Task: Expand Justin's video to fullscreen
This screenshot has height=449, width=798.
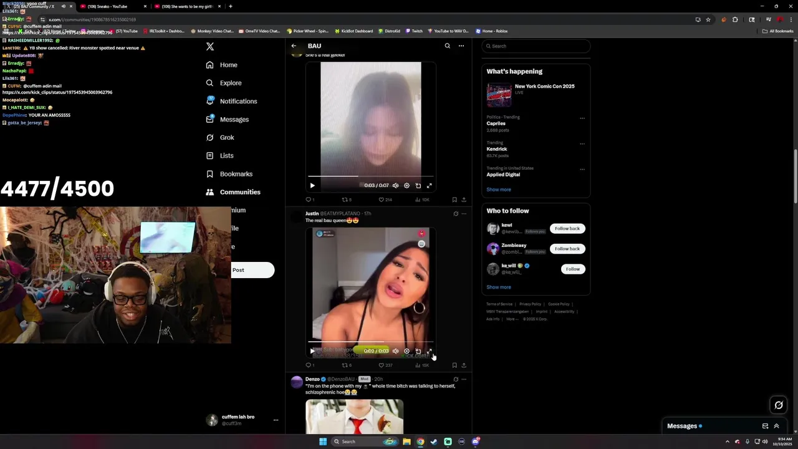Action: 429,351
